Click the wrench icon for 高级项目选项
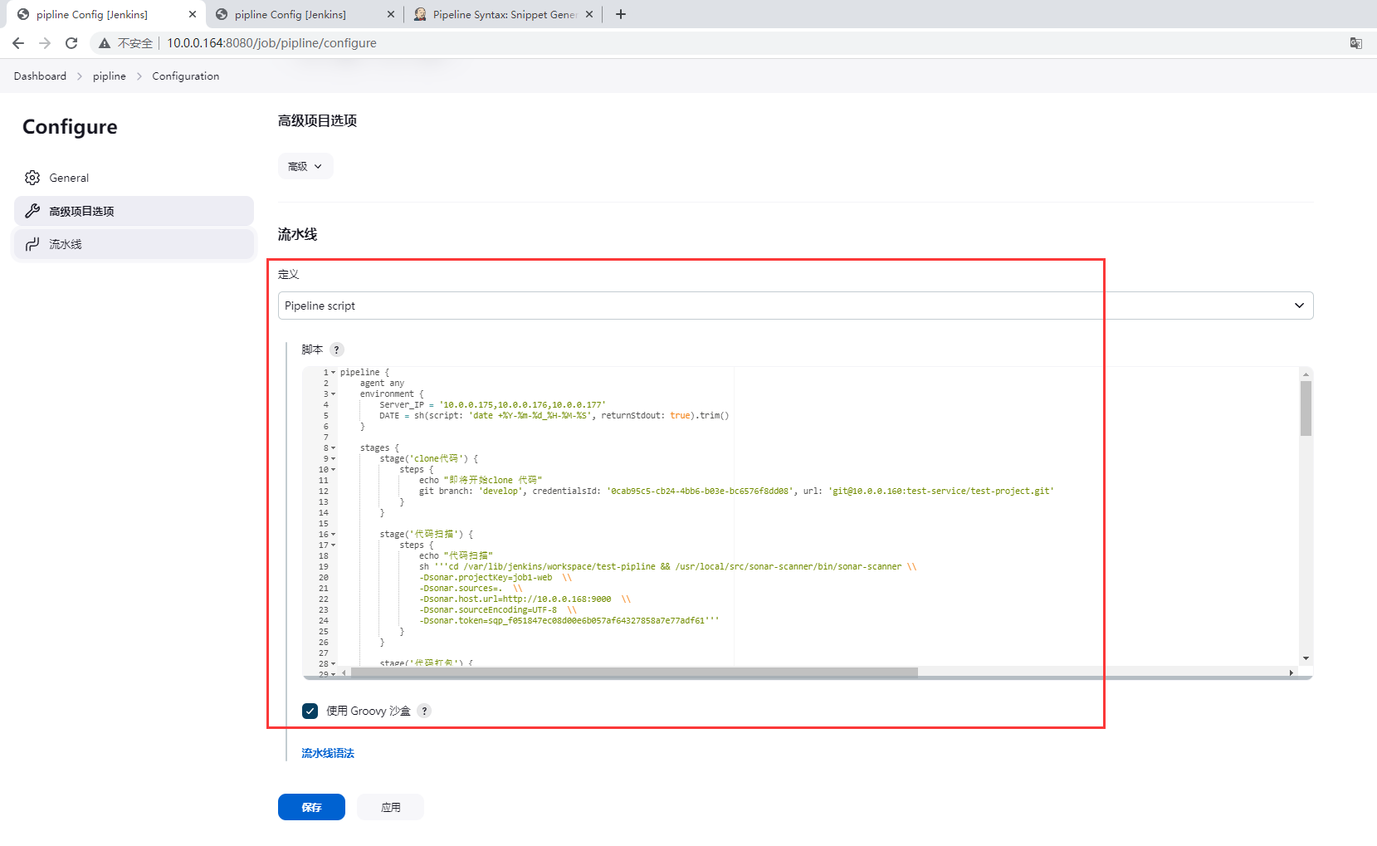This screenshot has height=846, width=1377. [x=32, y=211]
